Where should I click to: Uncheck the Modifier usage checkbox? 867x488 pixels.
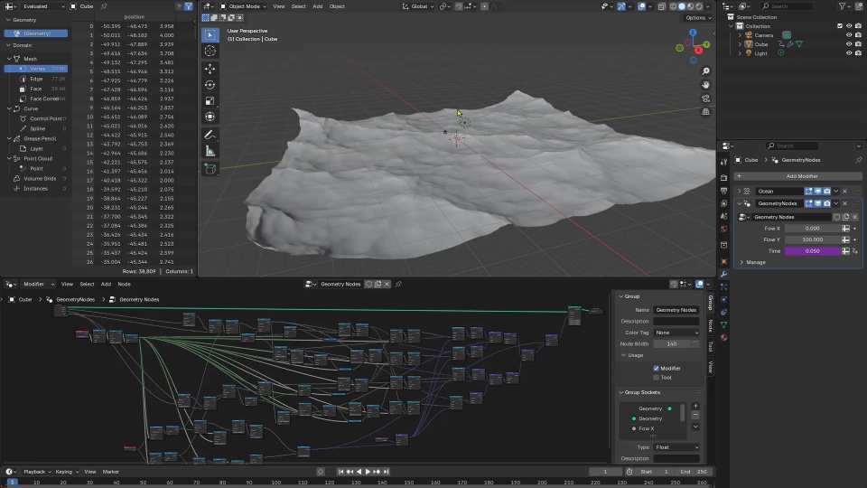coord(657,368)
